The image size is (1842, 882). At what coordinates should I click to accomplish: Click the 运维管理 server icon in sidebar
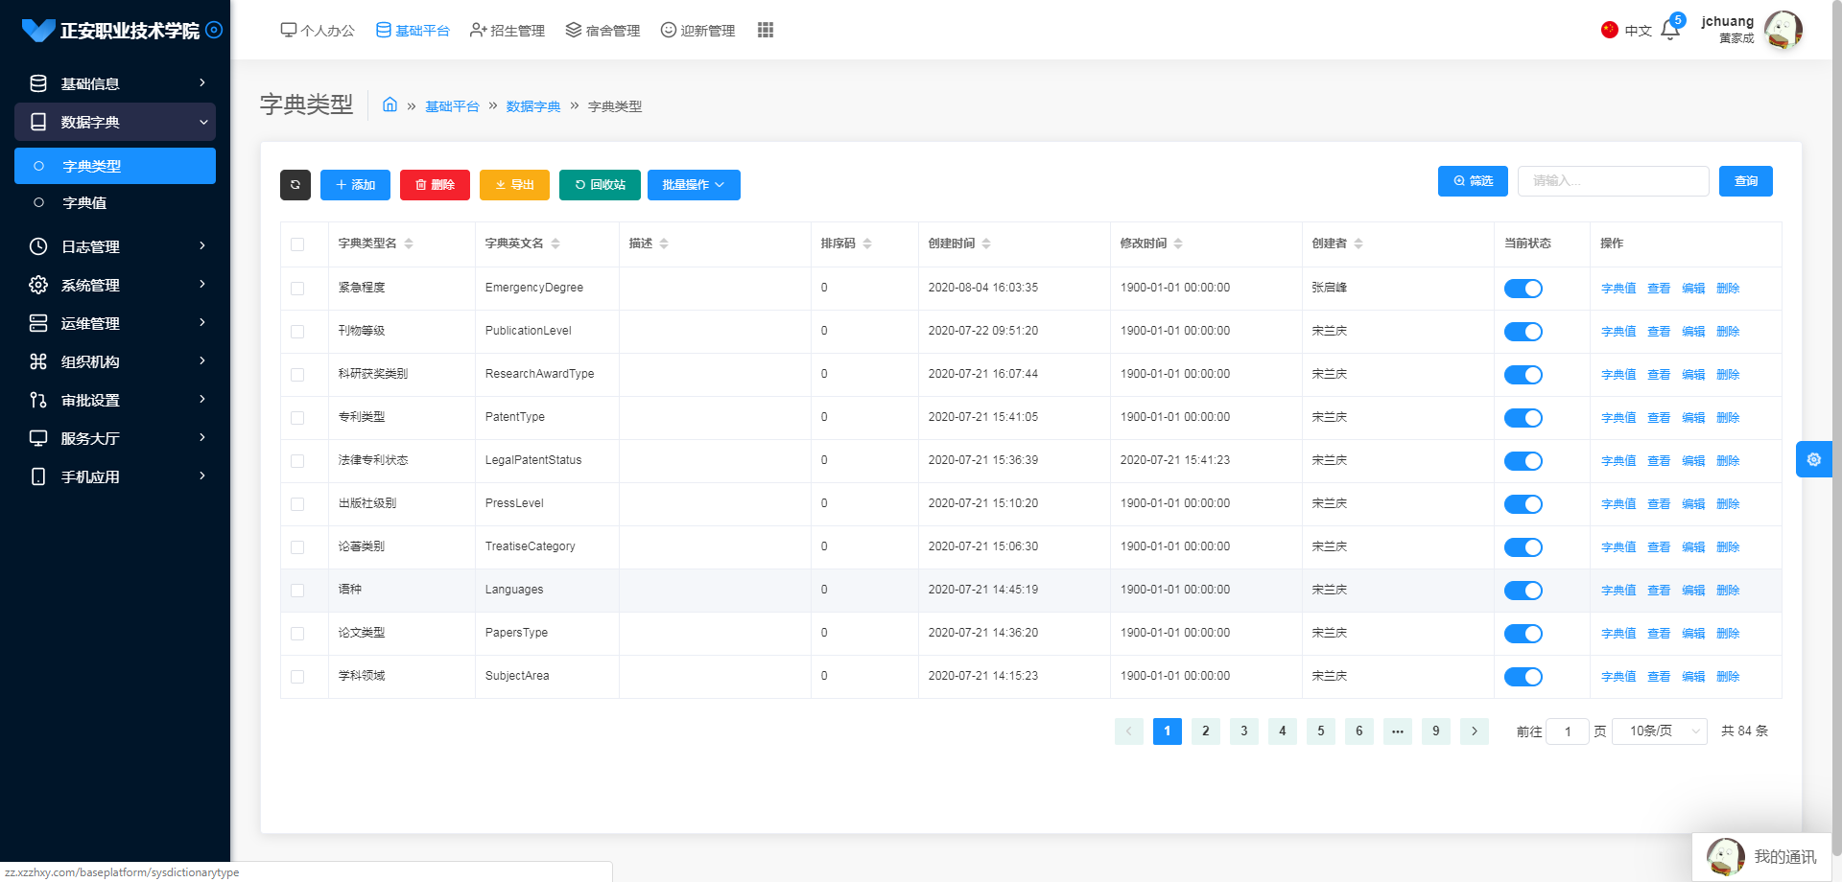click(x=38, y=323)
